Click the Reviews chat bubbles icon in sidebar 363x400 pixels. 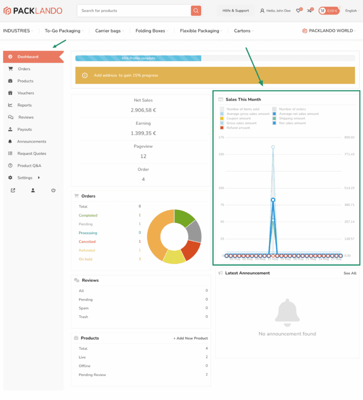[10, 117]
